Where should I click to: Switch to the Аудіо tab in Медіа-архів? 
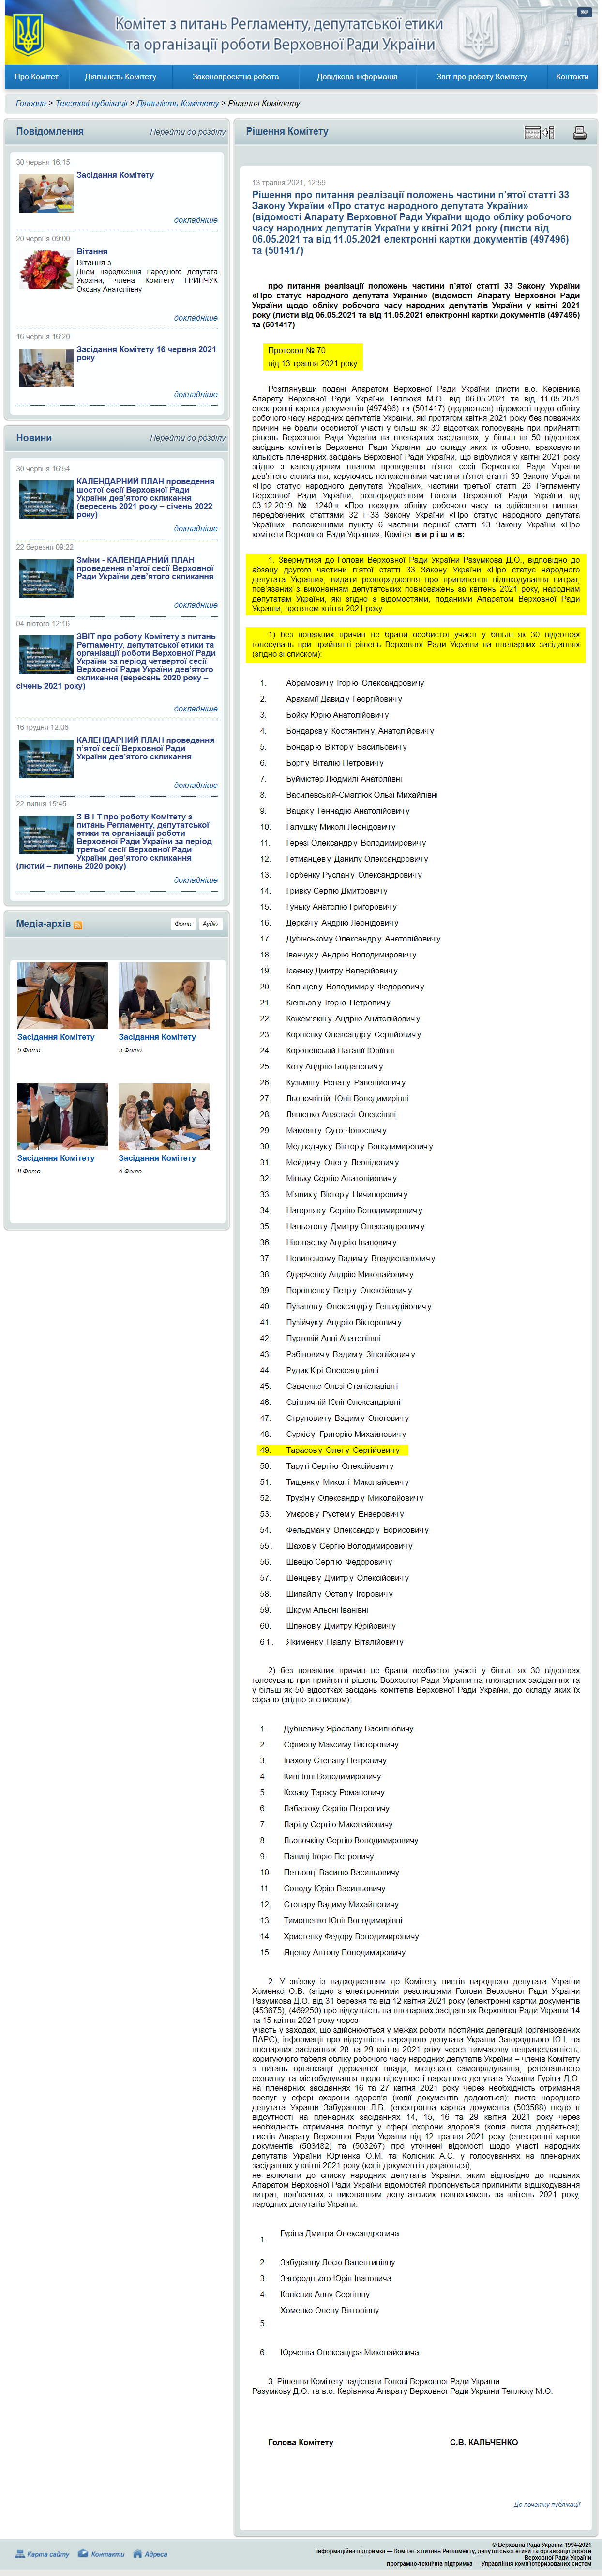click(210, 924)
